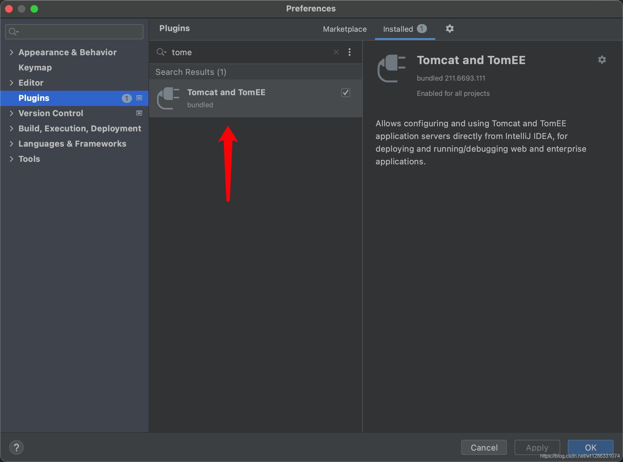Expand Appearance & Behavior section
The height and width of the screenshot is (462, 623).
(x=11, y=52)
